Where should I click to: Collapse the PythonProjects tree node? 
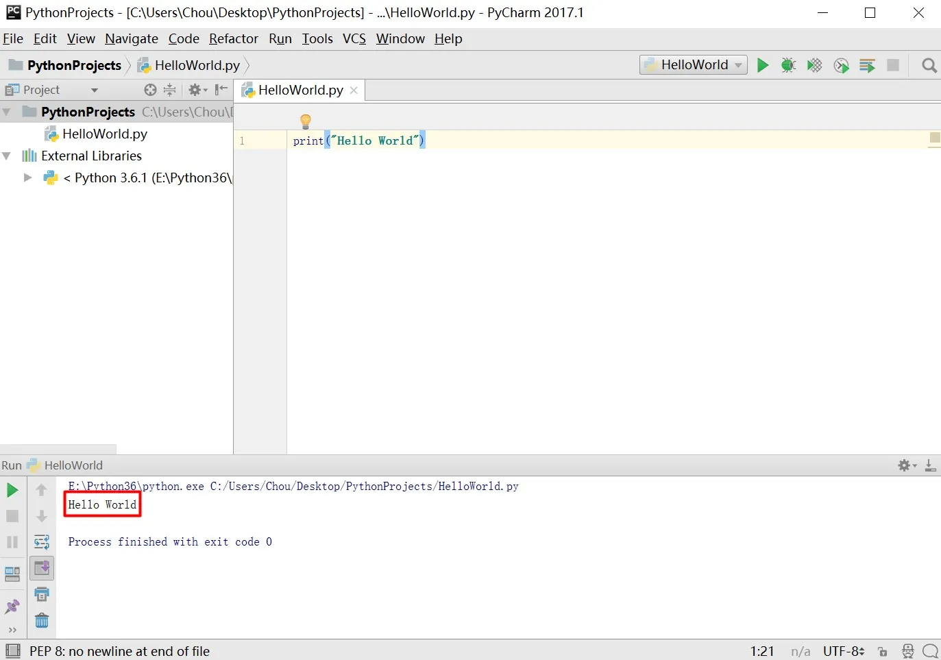click(x=7, y=112)
